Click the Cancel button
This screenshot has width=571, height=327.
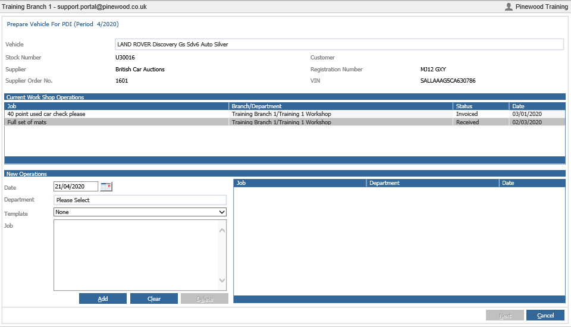coord(545,315)
